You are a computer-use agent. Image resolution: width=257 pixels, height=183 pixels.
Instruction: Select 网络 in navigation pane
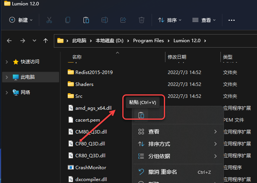25,92
